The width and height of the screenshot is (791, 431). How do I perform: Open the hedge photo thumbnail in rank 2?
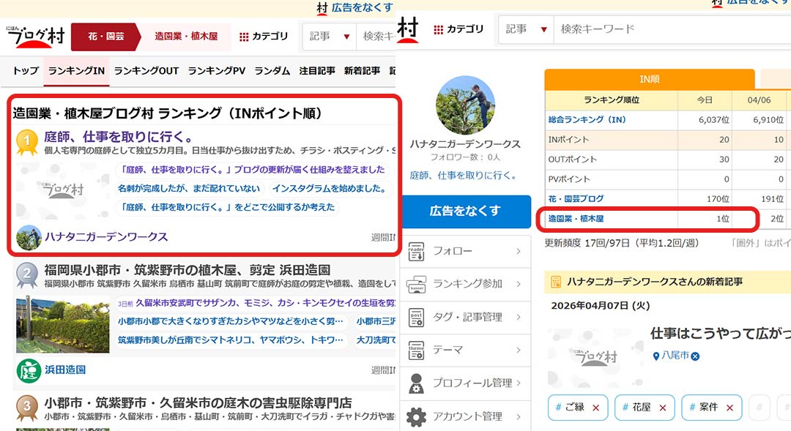pos(62,325)
